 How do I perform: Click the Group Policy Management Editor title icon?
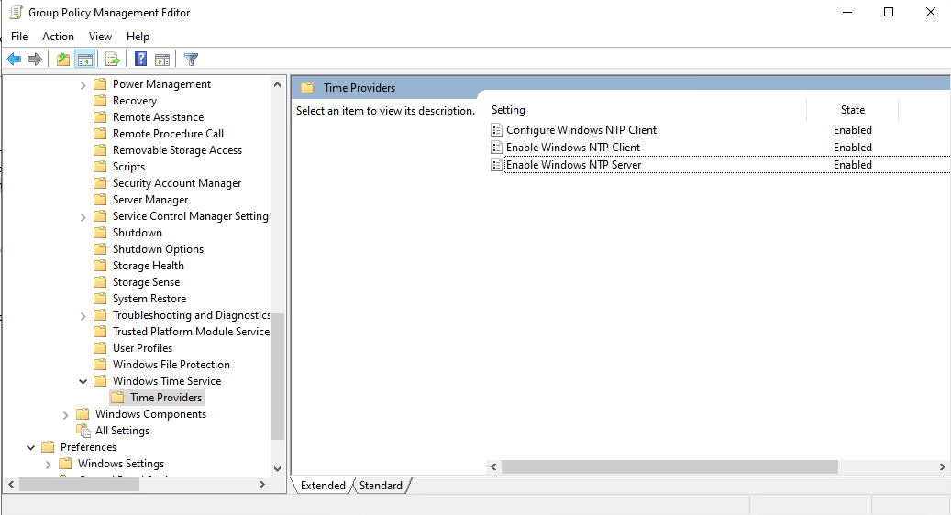[16, 12]
